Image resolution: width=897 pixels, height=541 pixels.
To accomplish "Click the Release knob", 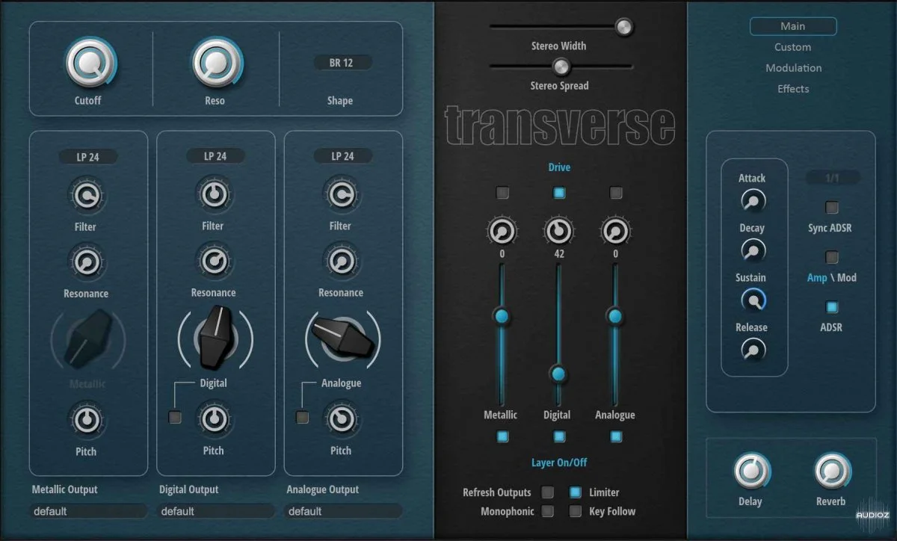I will [753, 350].
